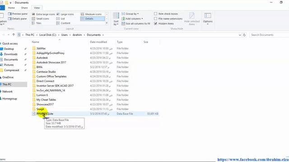Open Compressed in navigation pane
The width and height of the screenshot is (289, 162).
point(11,70)
